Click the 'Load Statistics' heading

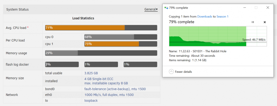tap(83, 18)
